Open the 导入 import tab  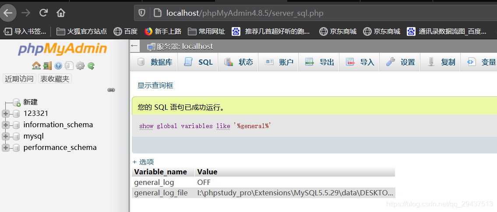click(x=360, y=62)
